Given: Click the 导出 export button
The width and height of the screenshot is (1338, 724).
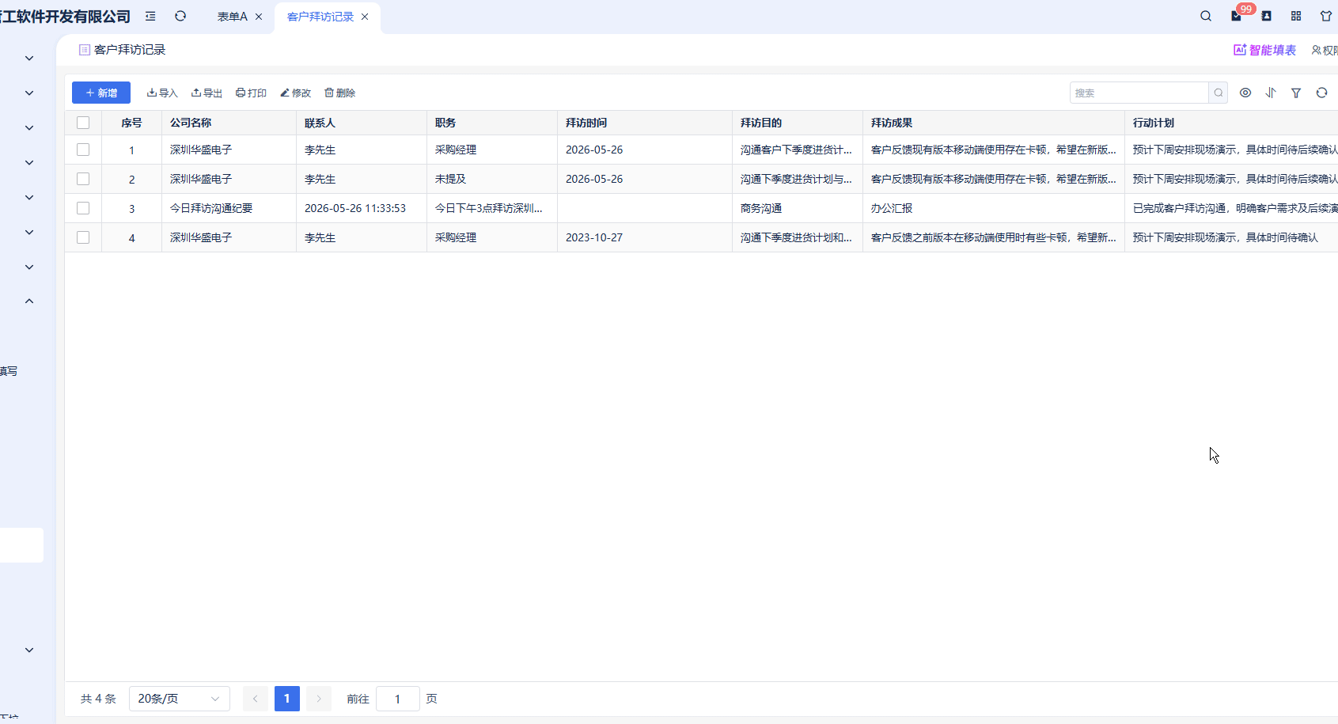Looking at the screenshot, I should (x=207, y=93).
